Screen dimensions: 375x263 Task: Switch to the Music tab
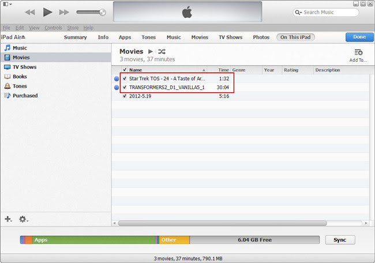click(174, 37)
